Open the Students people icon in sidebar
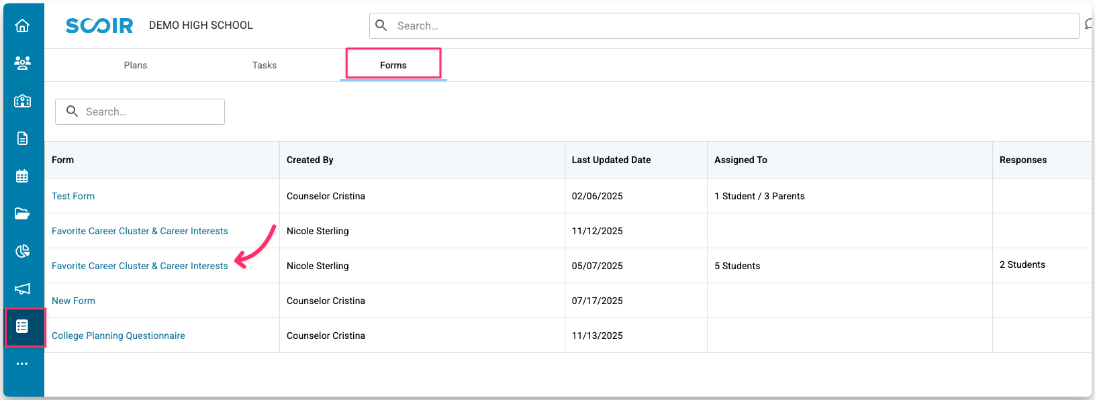The image size is (1095, 400). pyautogui.click(x=22, y=63)
